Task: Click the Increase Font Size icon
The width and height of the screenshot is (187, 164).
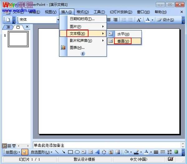Action: tap(139, 20)
